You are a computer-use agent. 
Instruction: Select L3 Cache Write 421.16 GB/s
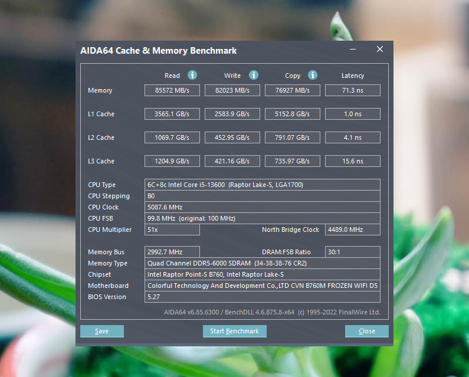coord(232,161)
